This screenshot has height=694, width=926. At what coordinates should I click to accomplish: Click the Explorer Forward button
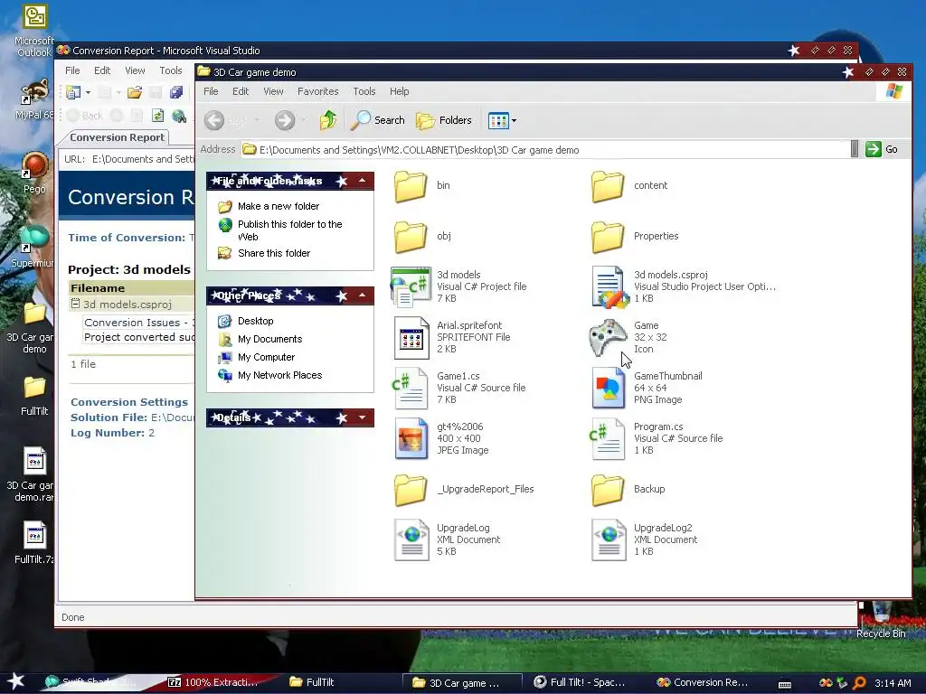point(285,120)
